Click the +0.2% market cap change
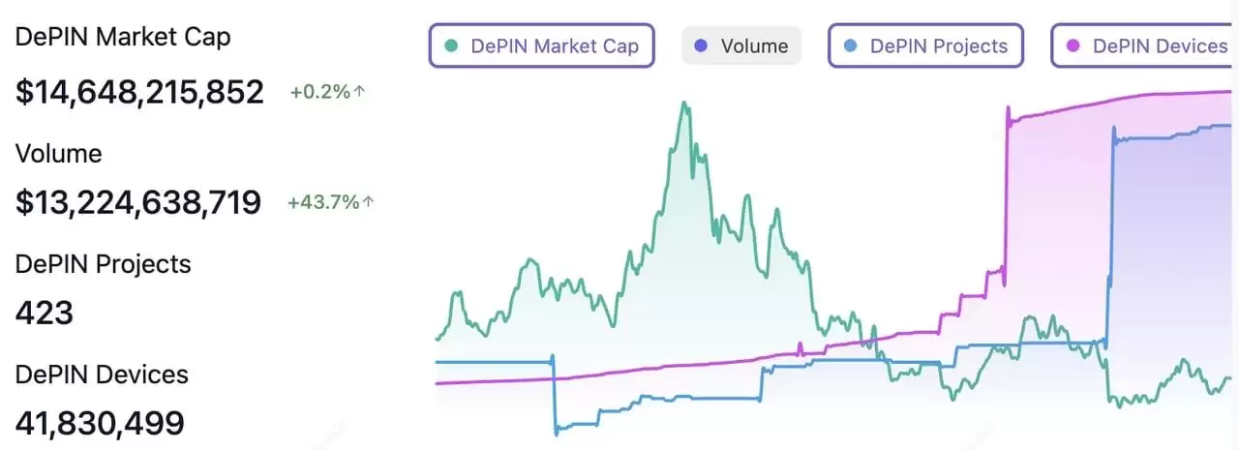Image resolution: width=1239 pixels, height=450 pixels. [x=319, y=93]
